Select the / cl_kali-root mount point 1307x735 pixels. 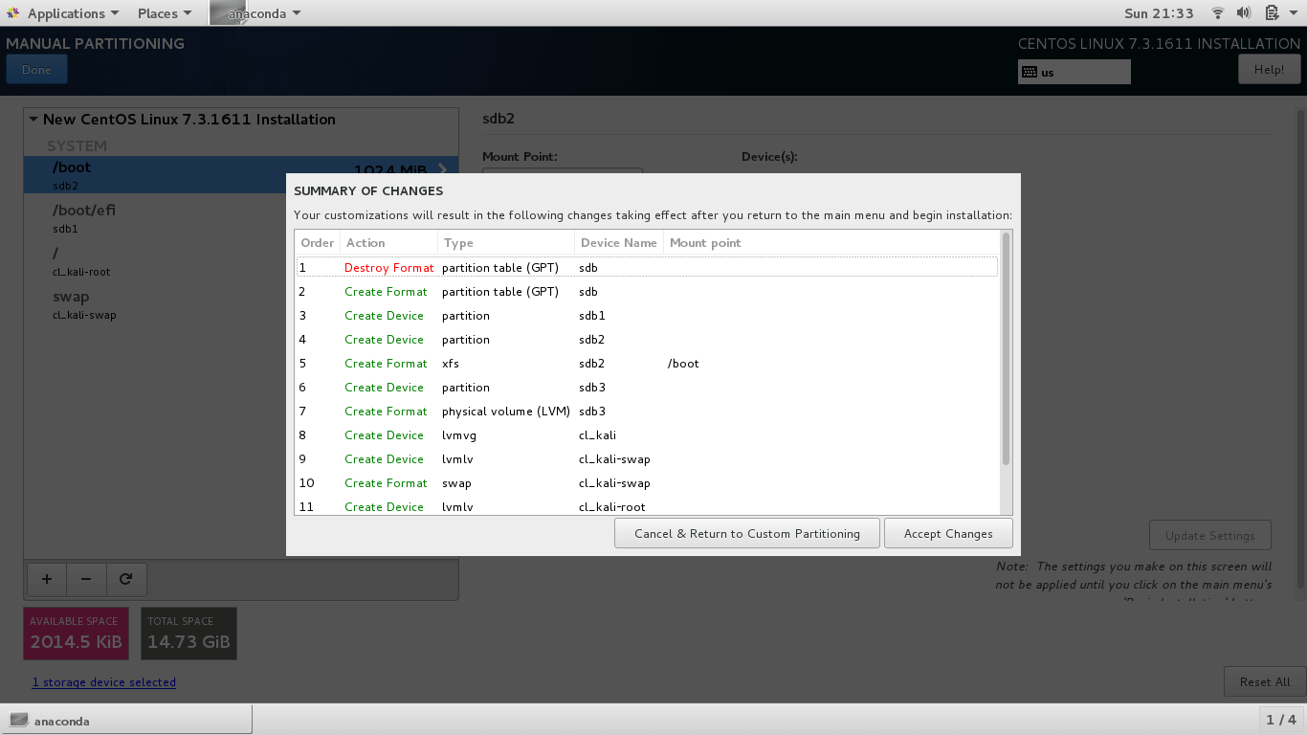pyautogui.click(x=241, y=261)
